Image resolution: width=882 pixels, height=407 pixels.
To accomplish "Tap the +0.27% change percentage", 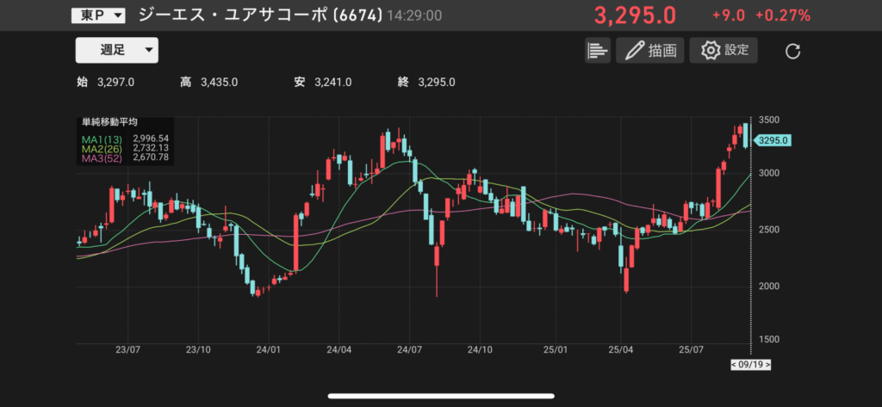I will tap(782, 15).
